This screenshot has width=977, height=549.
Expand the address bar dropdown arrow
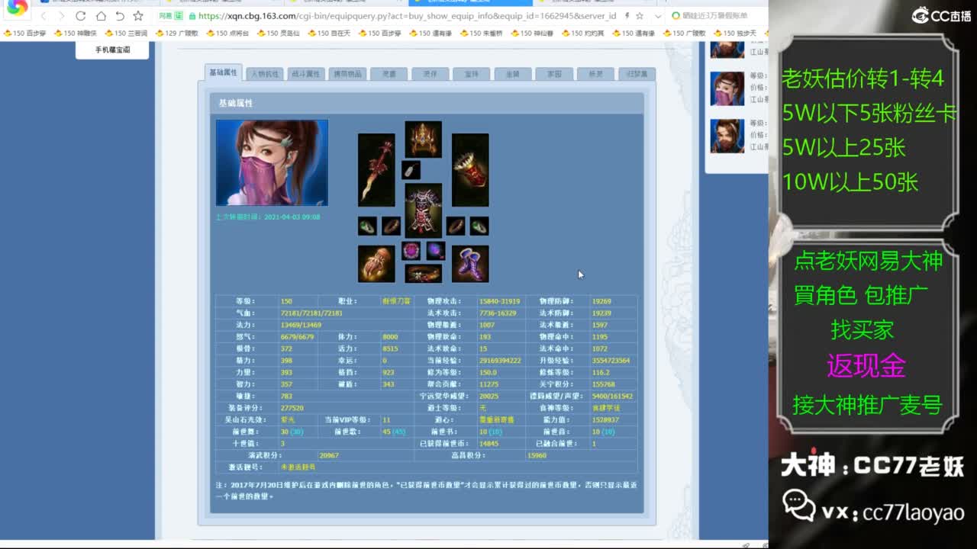[x=658, y=16]
